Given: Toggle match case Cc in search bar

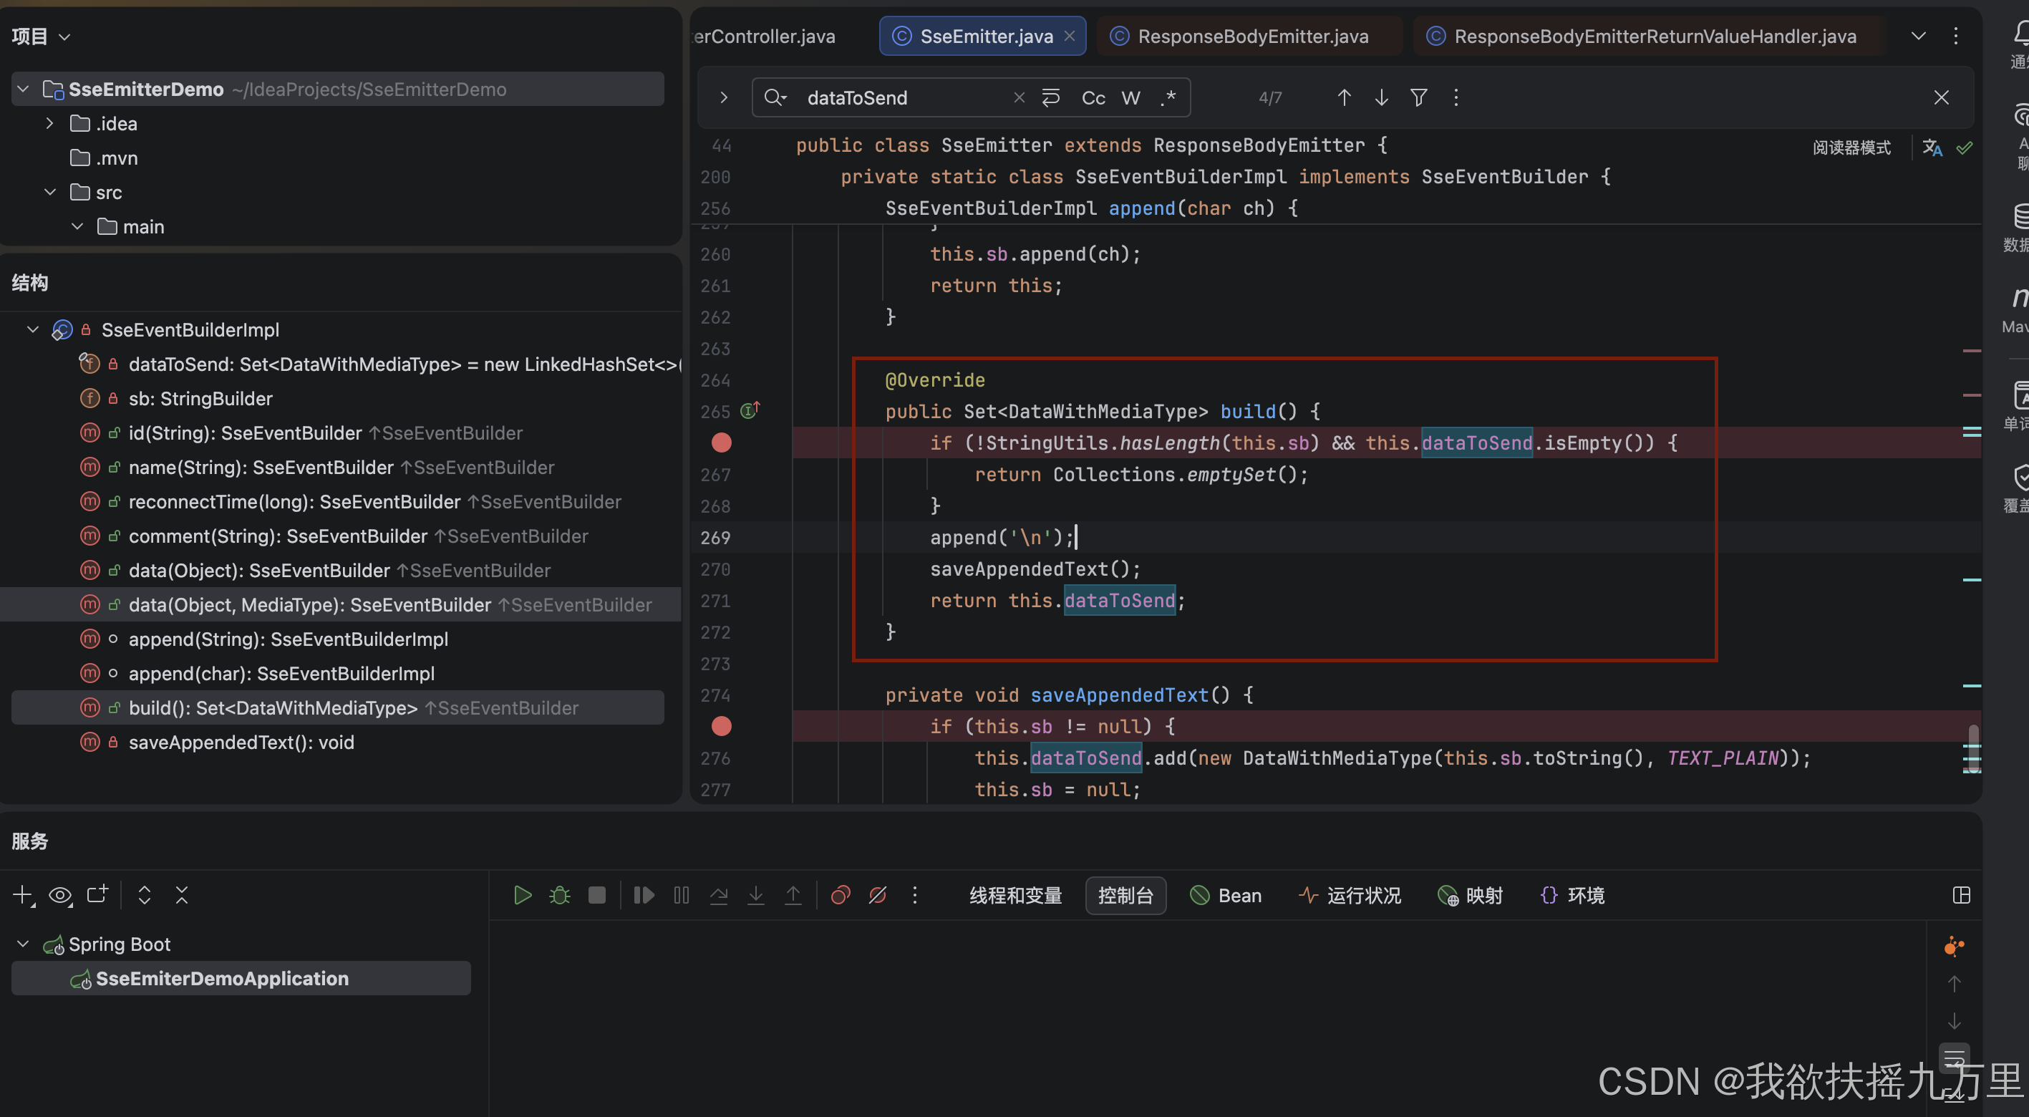Looking at the screenshot, I should [x=1093, y=97].
